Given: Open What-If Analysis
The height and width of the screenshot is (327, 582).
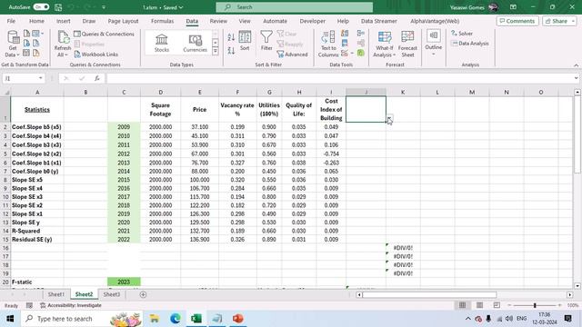Looking at the screenshot, I should [x=384, y=44].
